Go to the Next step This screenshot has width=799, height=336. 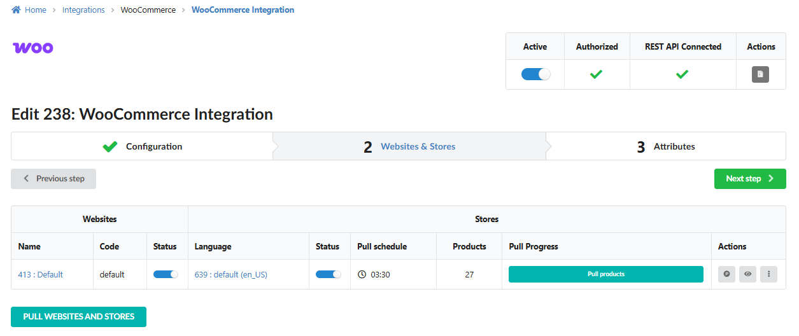point(749,179)
